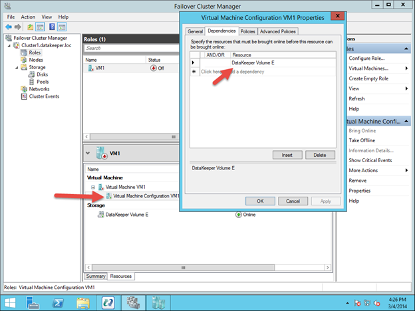The width and height of the screenshot is (415, 311).
Task: Open the Action menu
Action: pos(28,17)
